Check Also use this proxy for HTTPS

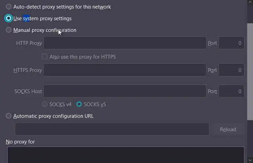click(x=45, y=57)
